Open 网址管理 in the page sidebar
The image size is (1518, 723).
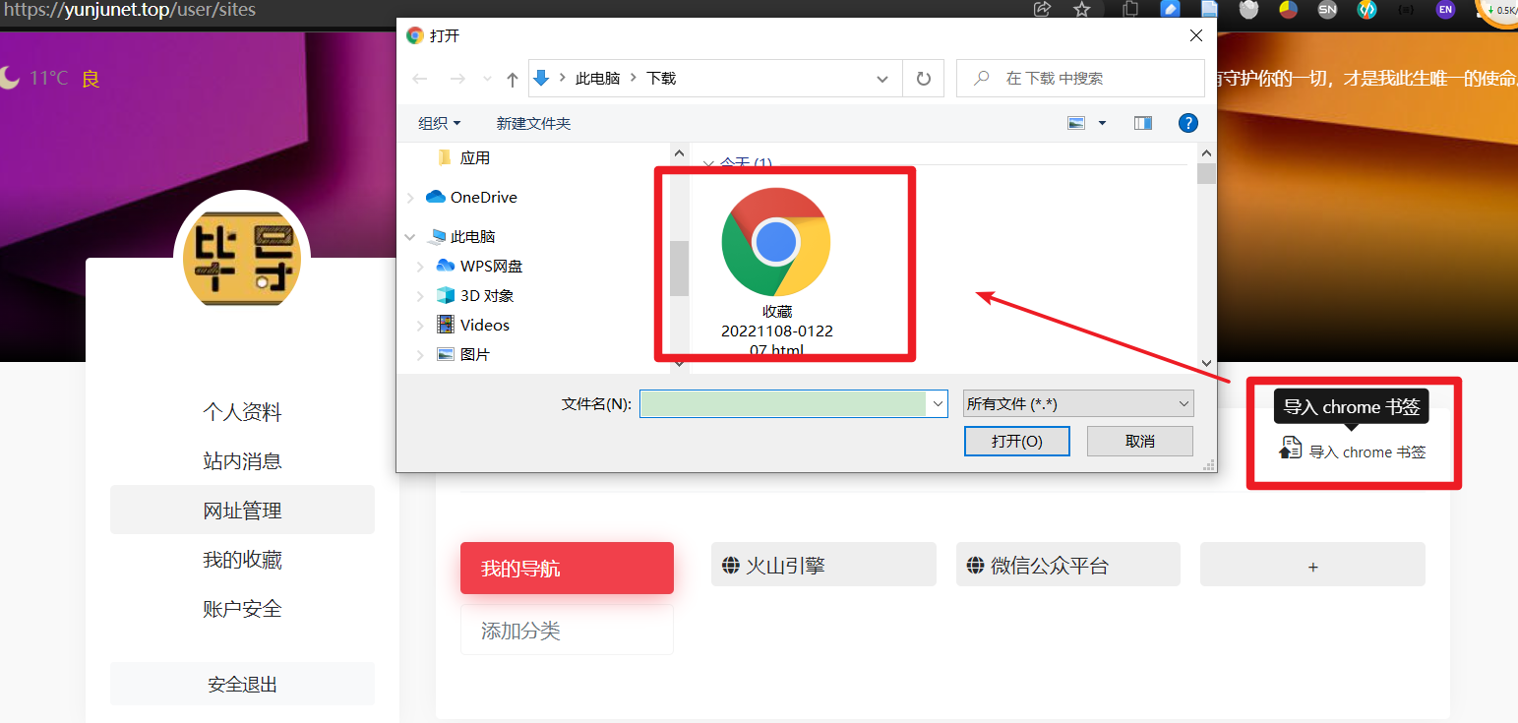242,510
